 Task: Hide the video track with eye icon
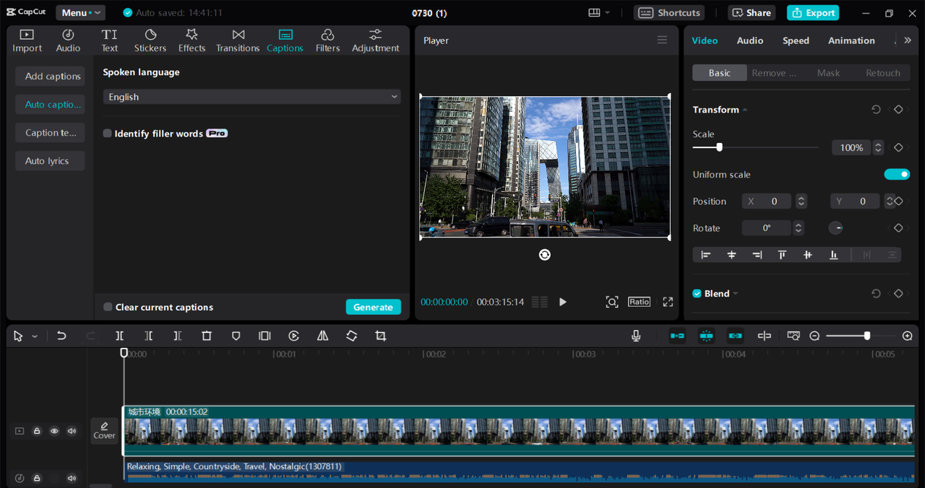pyautogui.click(x=54, y=431)
